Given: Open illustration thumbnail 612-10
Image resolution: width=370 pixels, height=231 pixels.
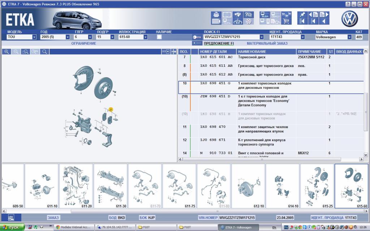Looking at the screenshot, I should [248, 186].
